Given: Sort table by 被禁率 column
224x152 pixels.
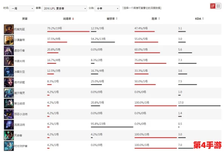Looking at the screenshot, I should point(112,18).
